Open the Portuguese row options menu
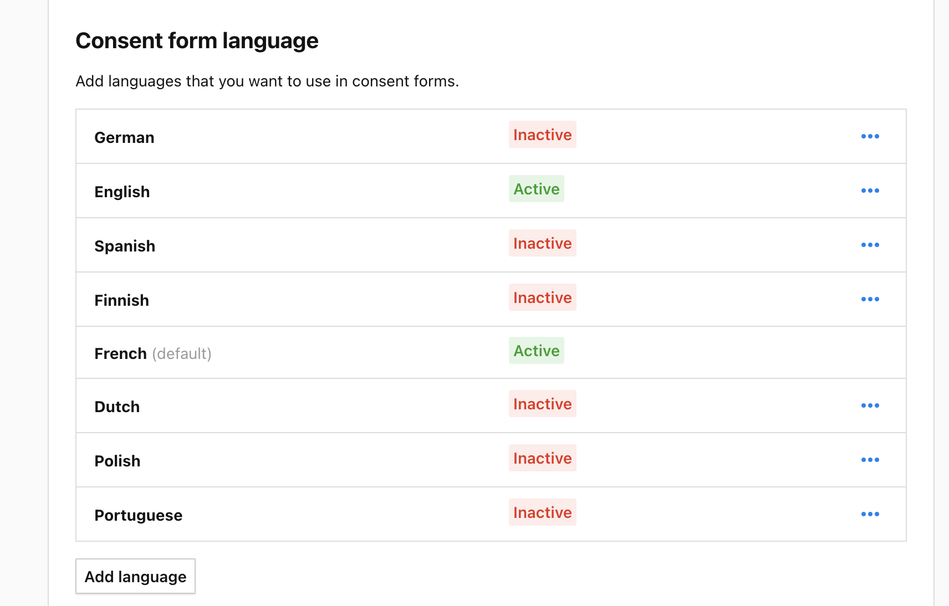Viewport: 949px width, 606px height. 870,514
